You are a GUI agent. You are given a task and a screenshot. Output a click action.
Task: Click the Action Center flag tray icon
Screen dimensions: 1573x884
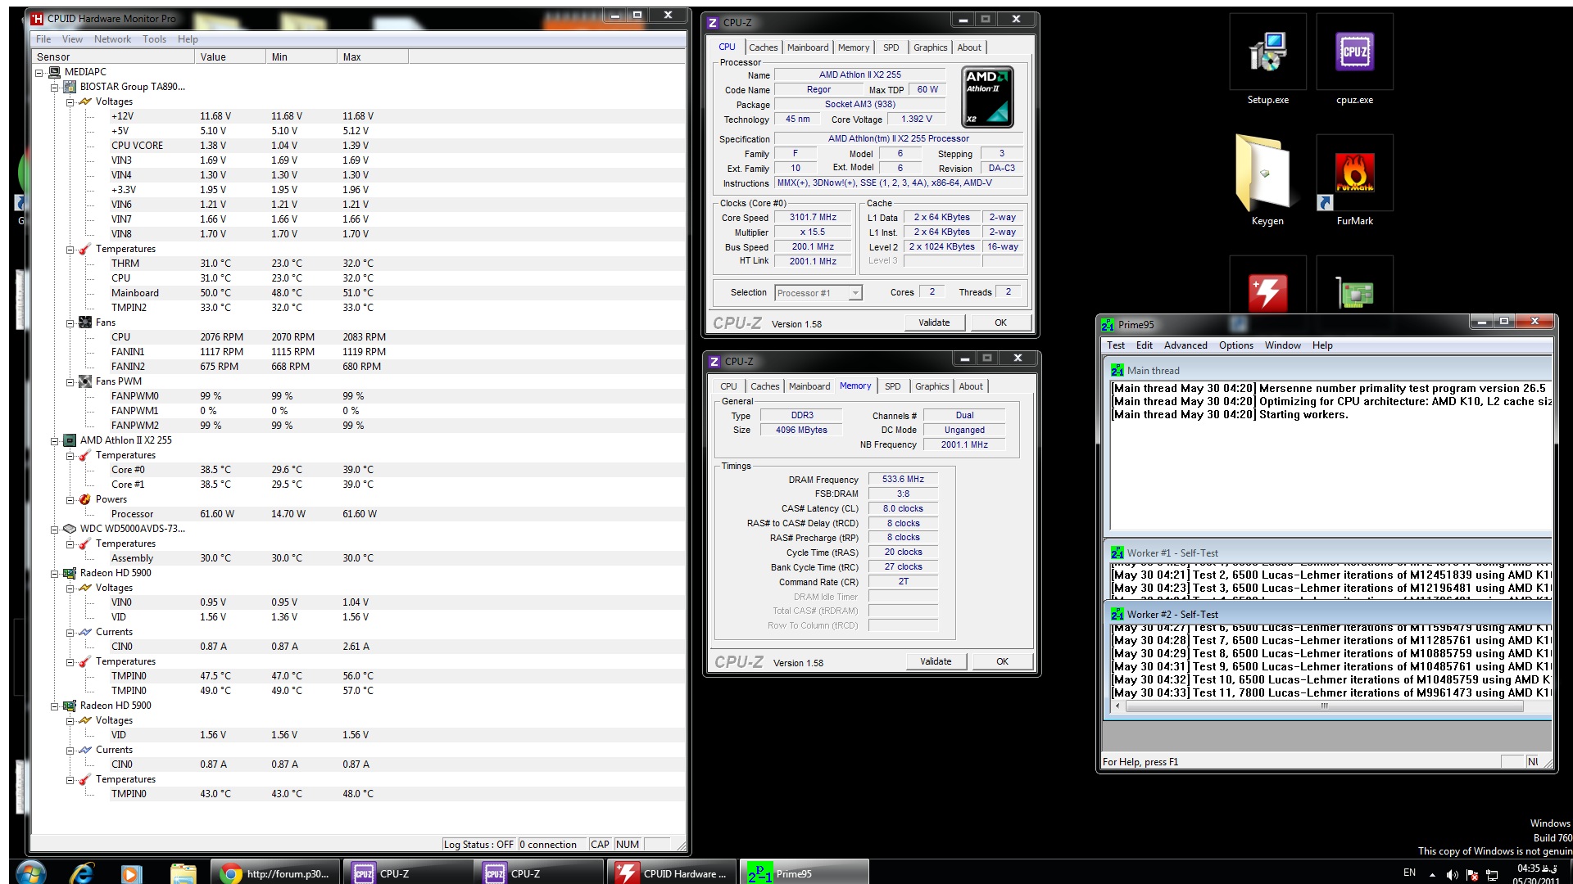pos(1472,875)
